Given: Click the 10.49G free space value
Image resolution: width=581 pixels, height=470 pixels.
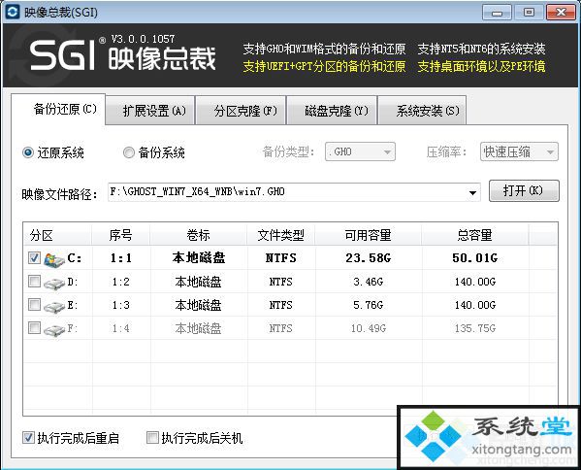Looking at the screenshot, I should (x=369, y=328).
